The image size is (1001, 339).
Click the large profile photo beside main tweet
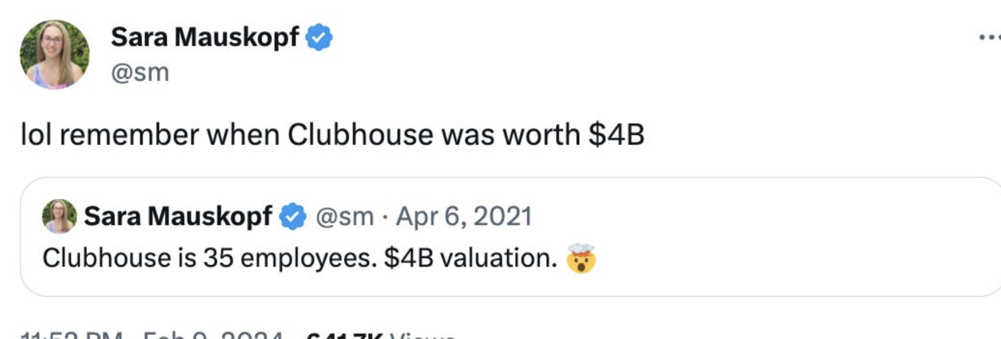click(x=54, y=54)
